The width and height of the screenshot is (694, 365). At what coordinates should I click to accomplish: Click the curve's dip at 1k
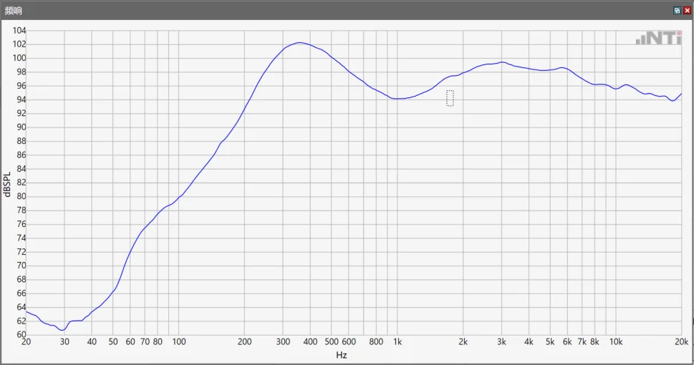(397, 99)
